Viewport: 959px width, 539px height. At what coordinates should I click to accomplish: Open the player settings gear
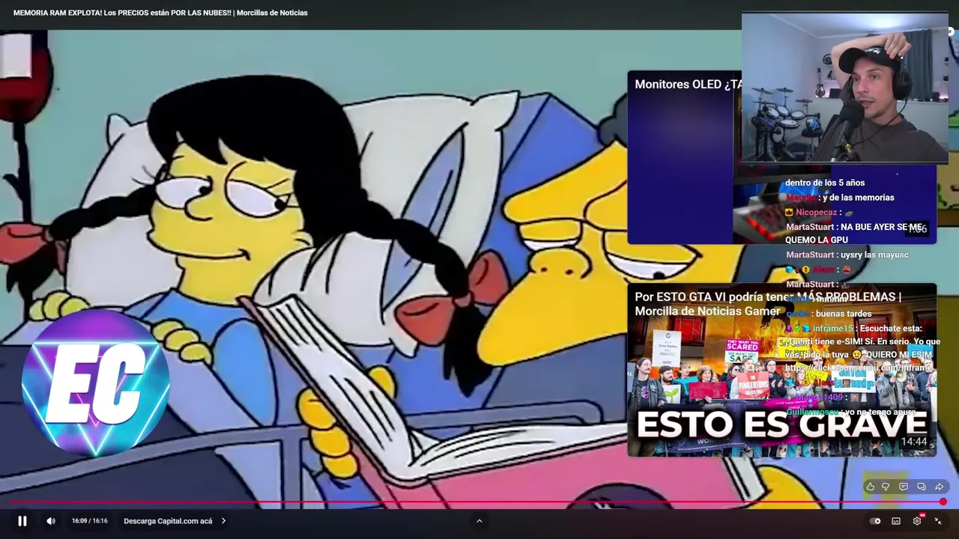click(x=917, y=521)
